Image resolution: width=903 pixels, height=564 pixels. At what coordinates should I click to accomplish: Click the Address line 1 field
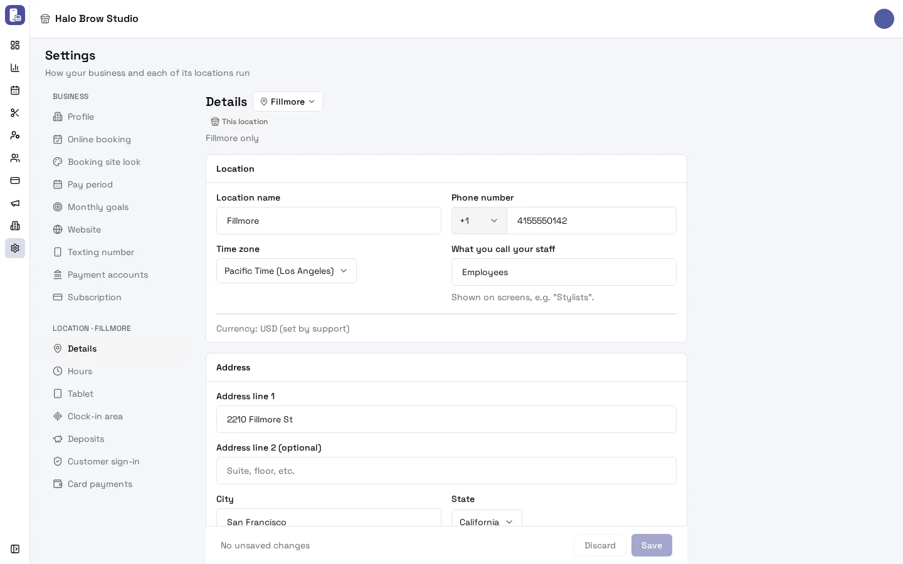(x=446, y=419)
